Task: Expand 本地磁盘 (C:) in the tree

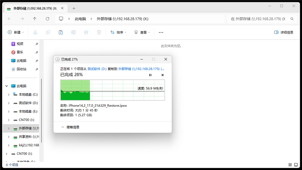Action: [9, 95]
